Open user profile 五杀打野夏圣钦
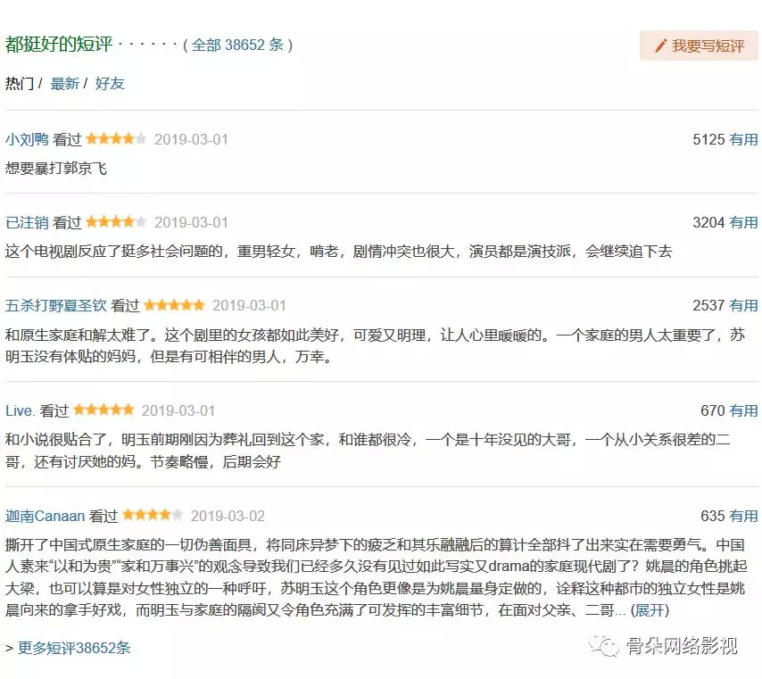 [x=55, y=305]
